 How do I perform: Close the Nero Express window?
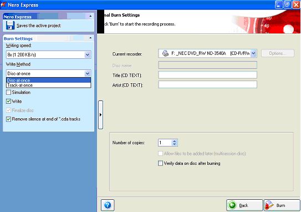pos(296,4)
